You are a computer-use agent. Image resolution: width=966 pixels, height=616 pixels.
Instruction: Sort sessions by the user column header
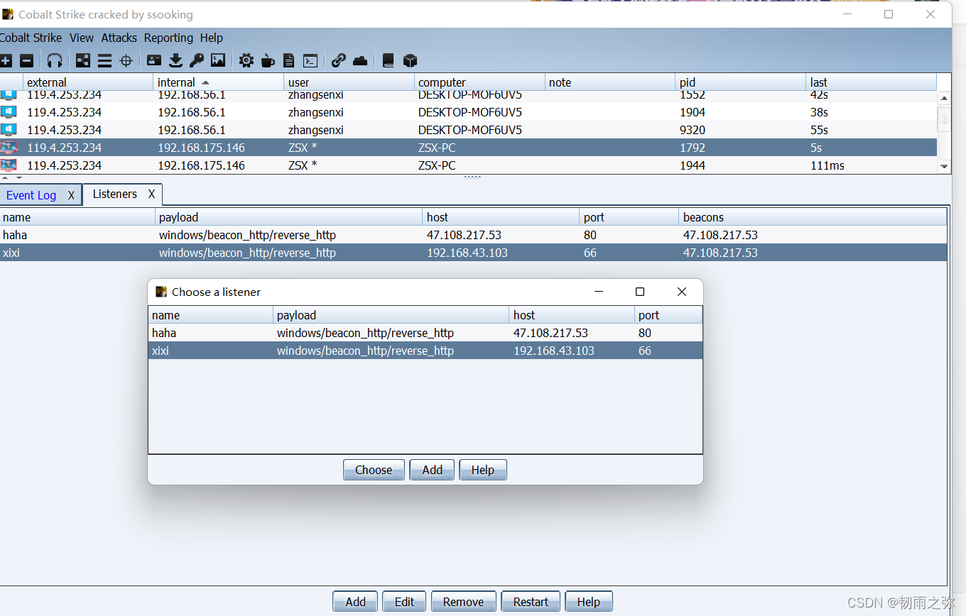[x=349, y=82]
